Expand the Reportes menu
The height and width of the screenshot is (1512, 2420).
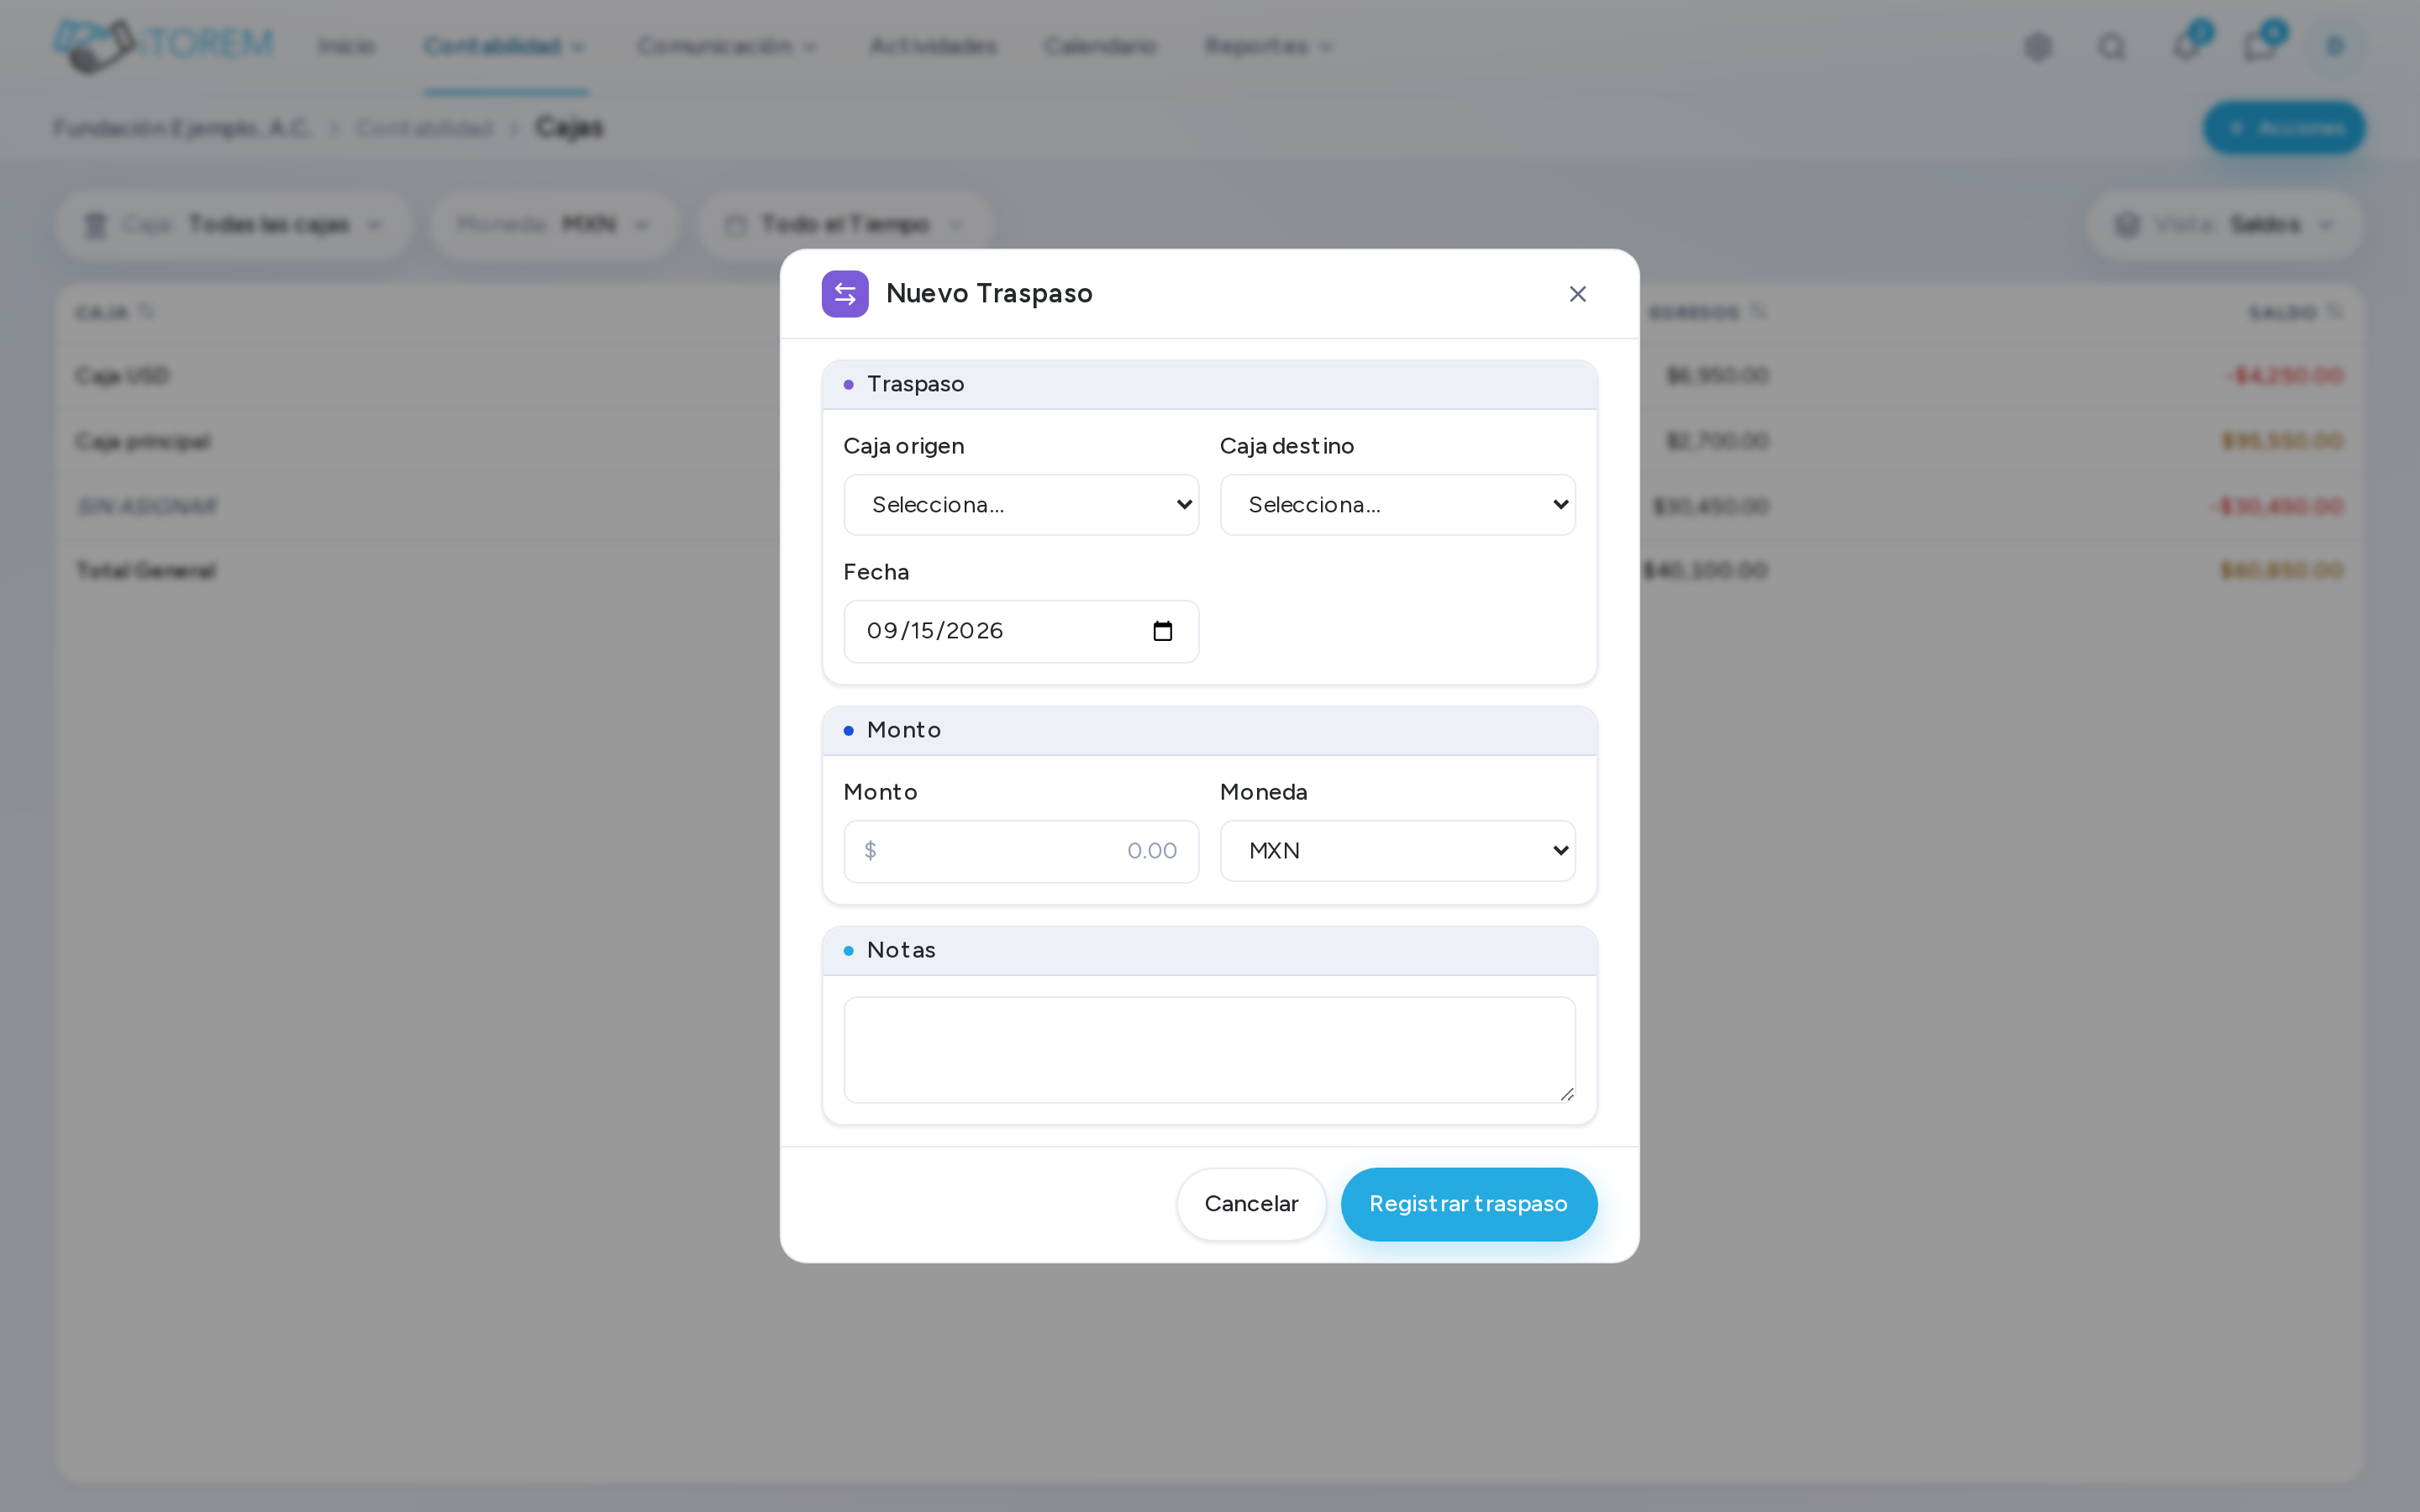(1268, 46)
